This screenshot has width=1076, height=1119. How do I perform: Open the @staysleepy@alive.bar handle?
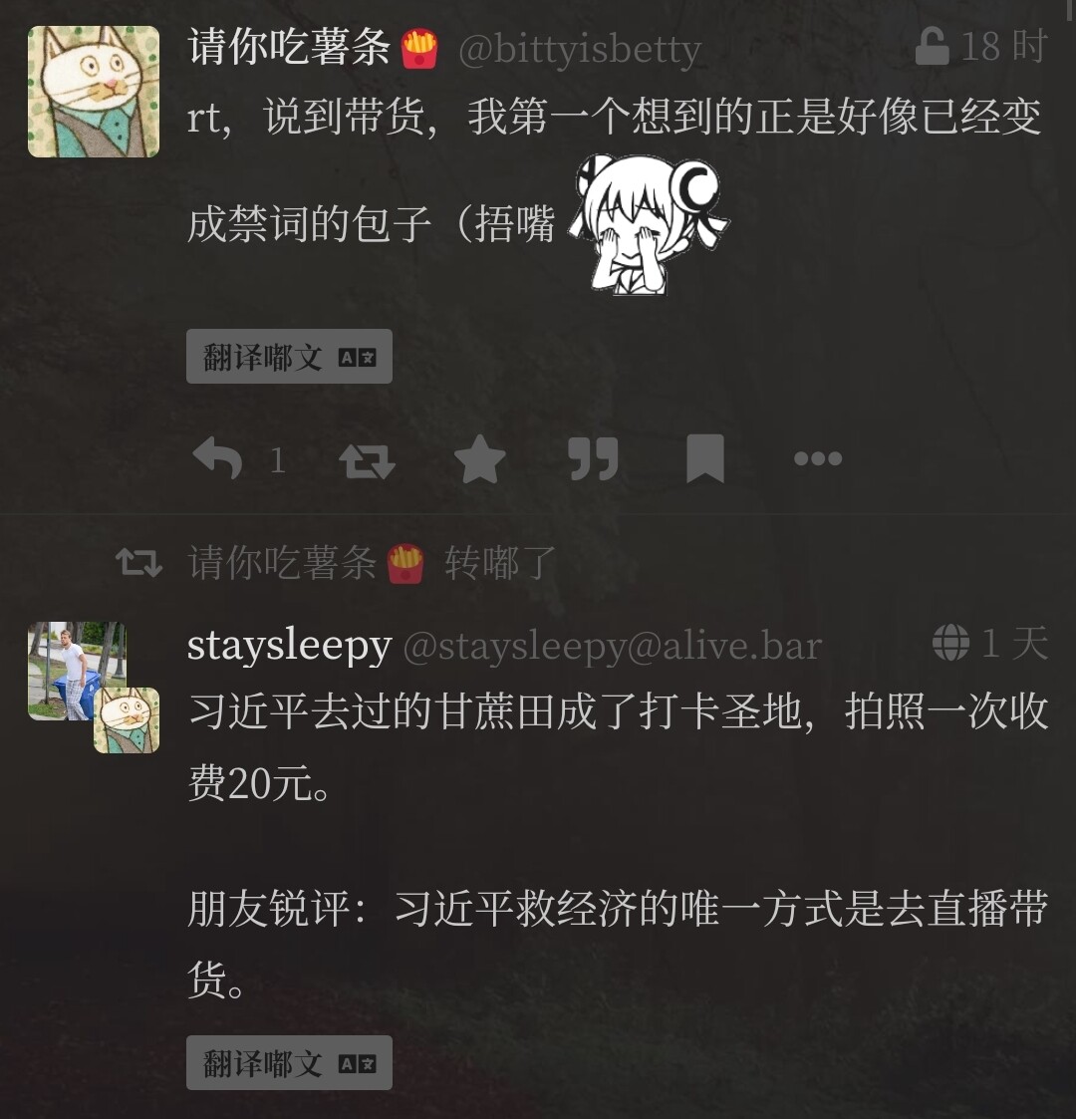click(x=613, y=647)
